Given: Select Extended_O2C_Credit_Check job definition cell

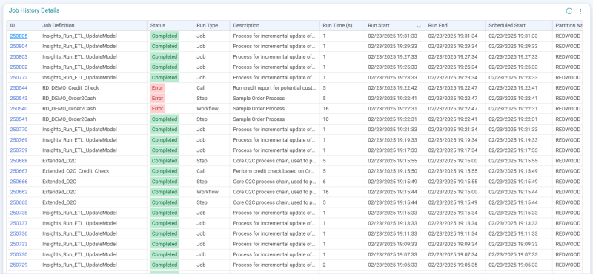Looking at the screenshot, I should point(93,171).
